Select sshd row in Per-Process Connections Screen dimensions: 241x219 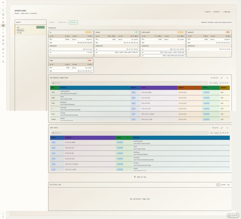click(140, 98)
